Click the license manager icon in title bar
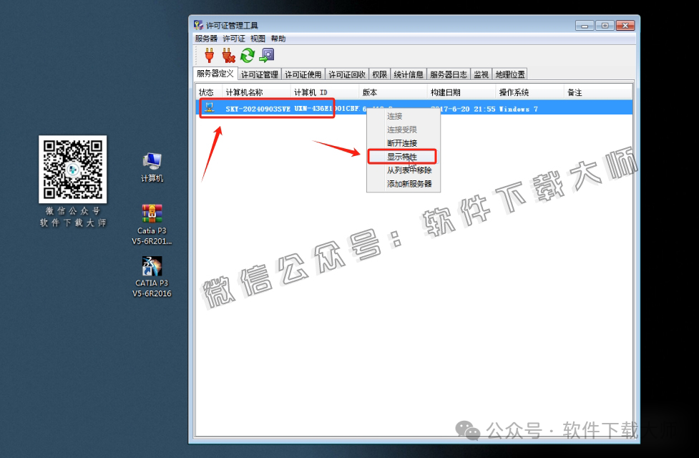699x458 pixels. (197, 24)
